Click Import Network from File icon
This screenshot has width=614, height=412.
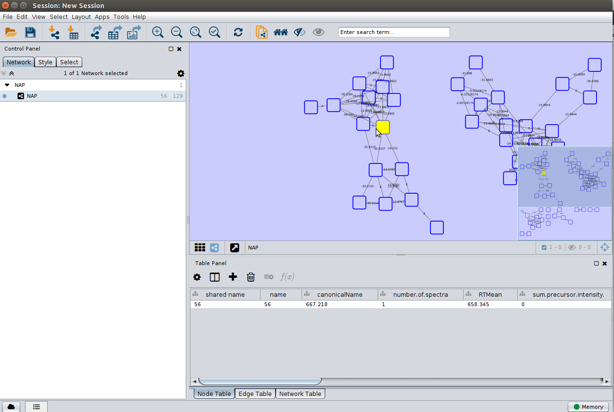point(54,32)
